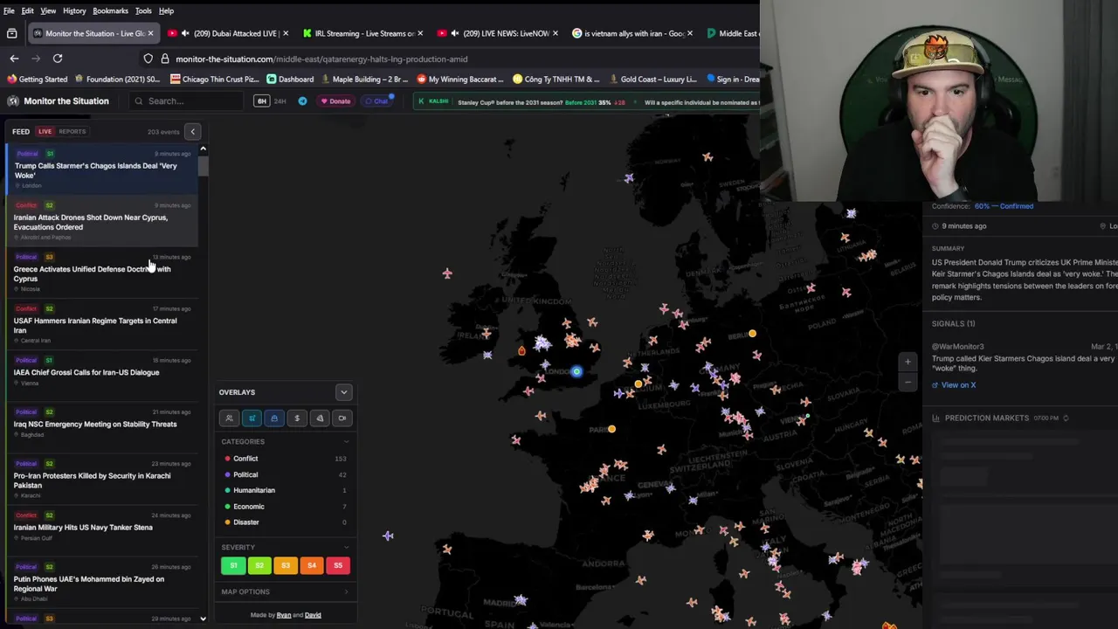Screen dimensions: 1118x629
Task: Open the View on X link
Action: pyautogui.click(x=954, y=385)
